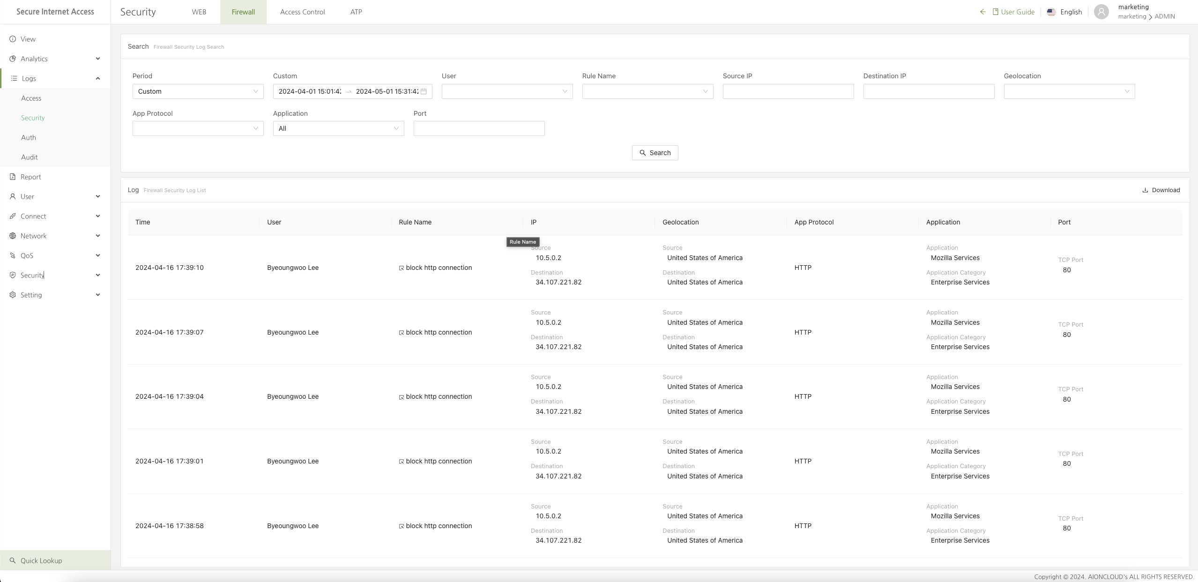Open the Access logs submenu item
The height and width of the screenshot is (582, 1198).
coord(55,98)
